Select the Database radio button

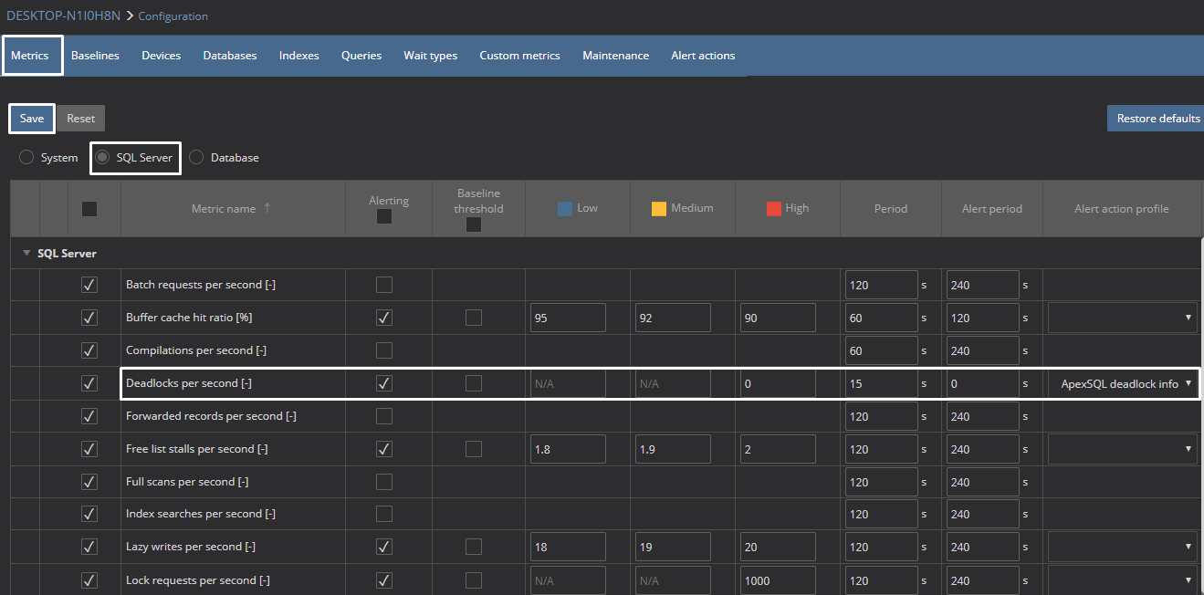coord(196,158)
